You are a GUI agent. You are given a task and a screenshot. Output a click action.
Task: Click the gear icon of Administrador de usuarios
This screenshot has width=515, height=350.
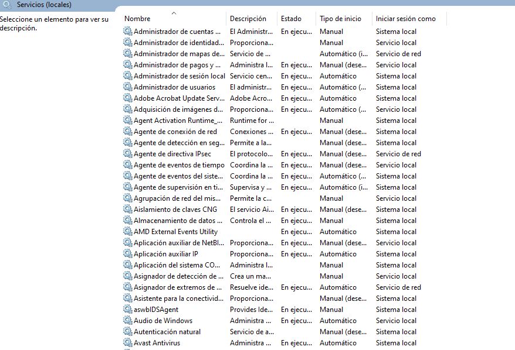point(127,87)
